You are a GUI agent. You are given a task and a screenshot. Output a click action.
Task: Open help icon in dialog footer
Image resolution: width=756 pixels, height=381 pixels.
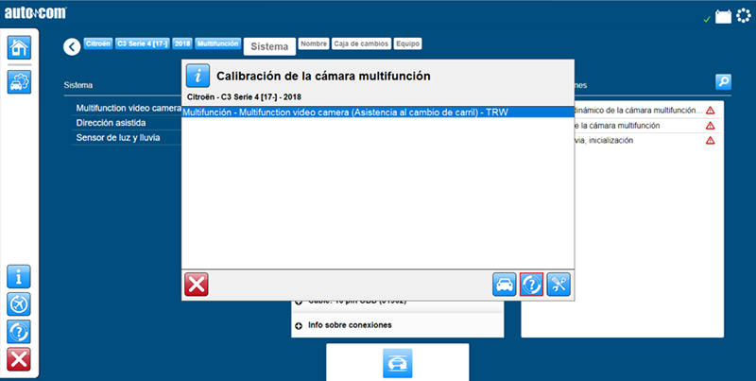click(x=532, y=285)
